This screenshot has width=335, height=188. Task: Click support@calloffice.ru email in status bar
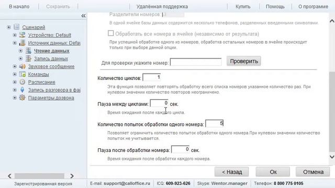[x=127, y=183]
